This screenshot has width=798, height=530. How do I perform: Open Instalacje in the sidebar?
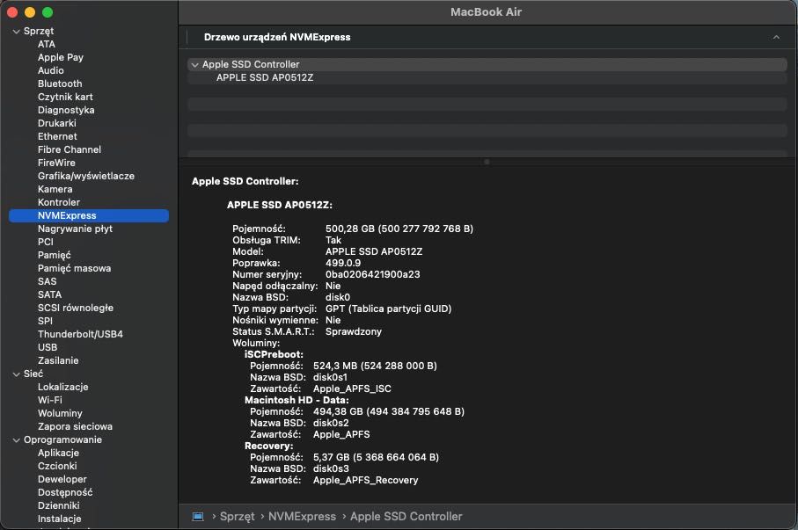(60, 519)
